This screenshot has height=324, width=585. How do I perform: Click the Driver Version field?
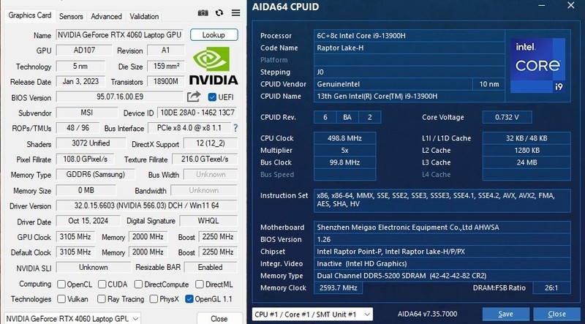(x=147, y=206)
